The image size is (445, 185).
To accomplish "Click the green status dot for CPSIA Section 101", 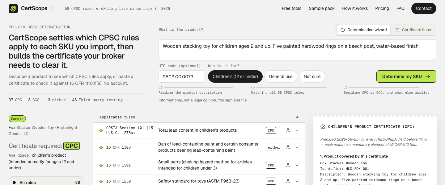I will pyautogui.click(x=101, y=130).
